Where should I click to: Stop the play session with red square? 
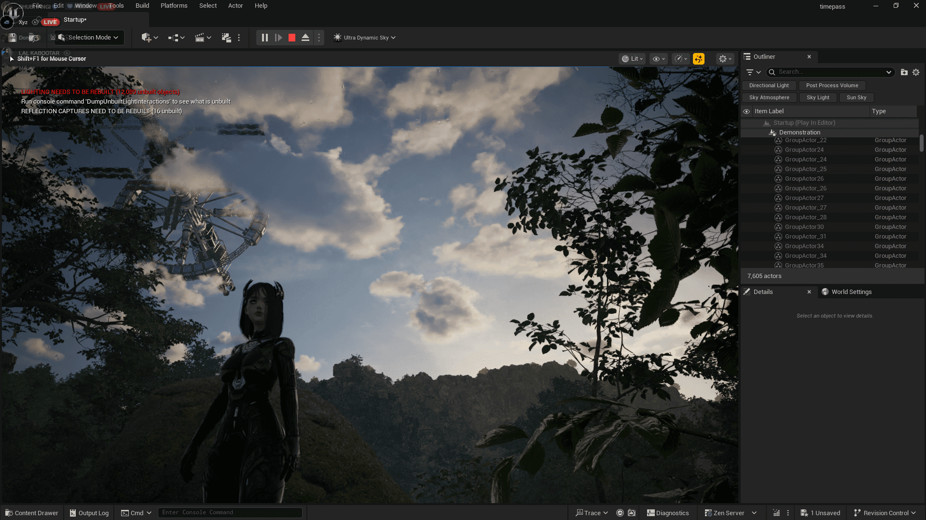[292, 38]
